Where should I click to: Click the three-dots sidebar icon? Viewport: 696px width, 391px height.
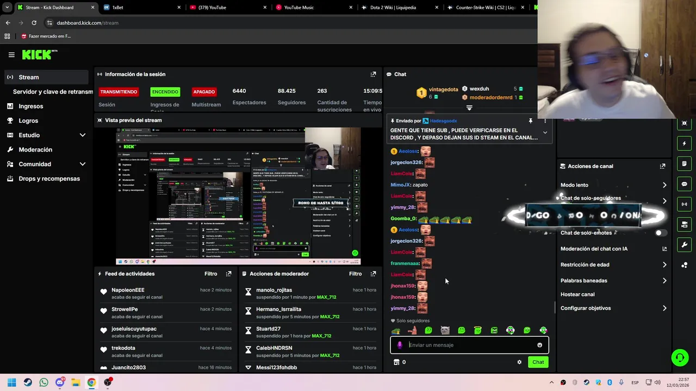684,265
